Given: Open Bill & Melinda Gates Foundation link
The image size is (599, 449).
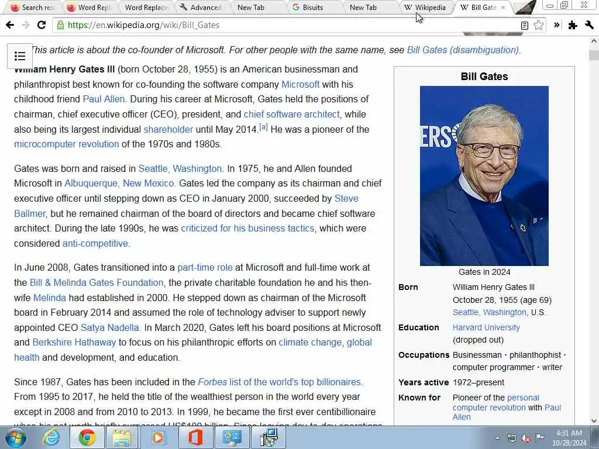Looking at the screenshot, I should point(97,283).
